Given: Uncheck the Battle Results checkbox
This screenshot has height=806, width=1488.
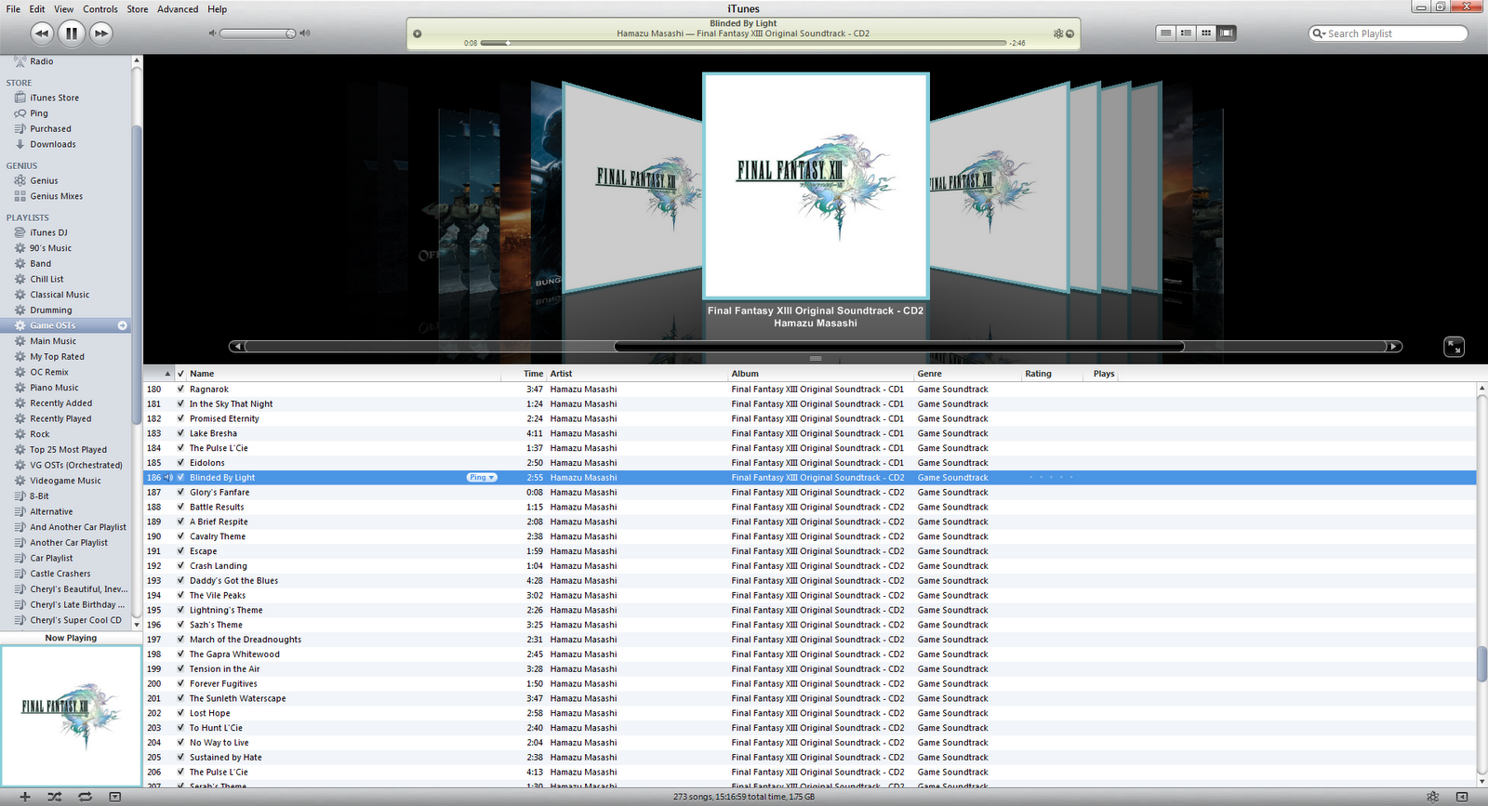Looking at the screenshot, I should (x=180, y=507).
